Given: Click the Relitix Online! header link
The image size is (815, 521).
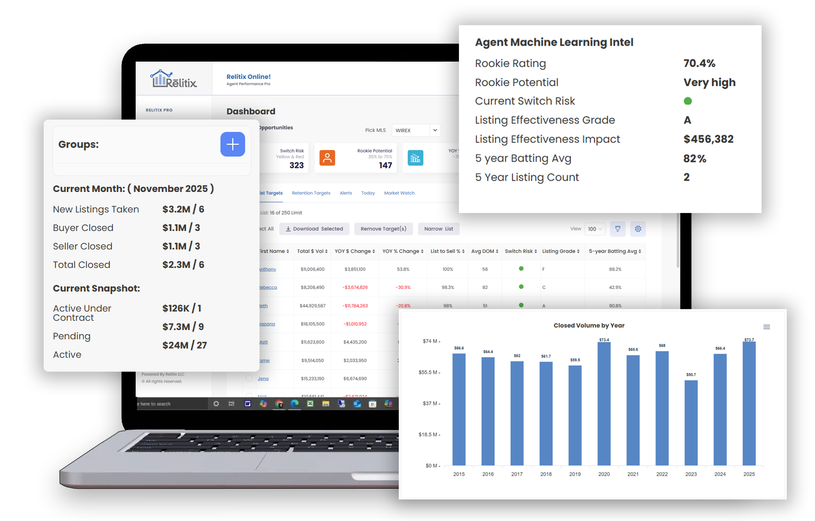Looking at the screenshot, I should (x=249, y=76).
